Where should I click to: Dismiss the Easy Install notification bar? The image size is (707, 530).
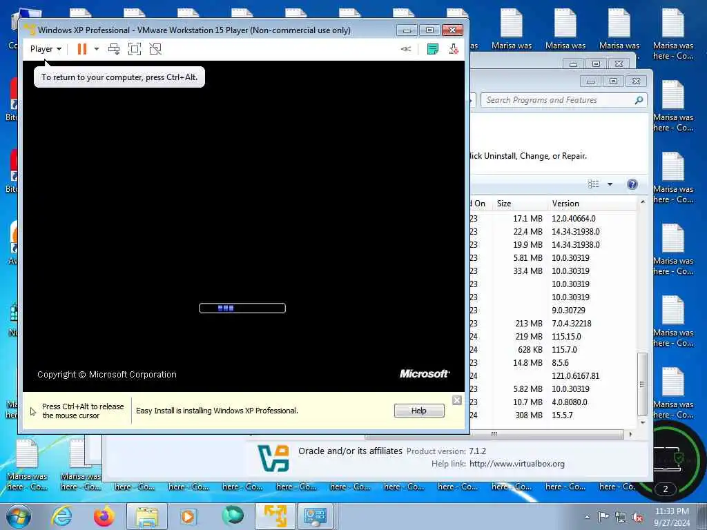point(457,400)
